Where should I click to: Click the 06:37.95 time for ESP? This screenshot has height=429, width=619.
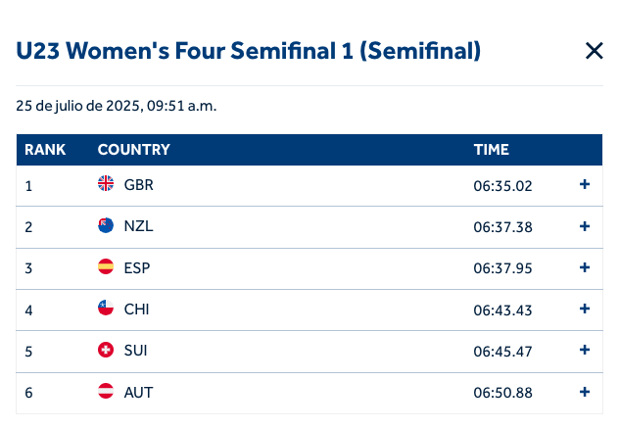click(x=502, y=267)
